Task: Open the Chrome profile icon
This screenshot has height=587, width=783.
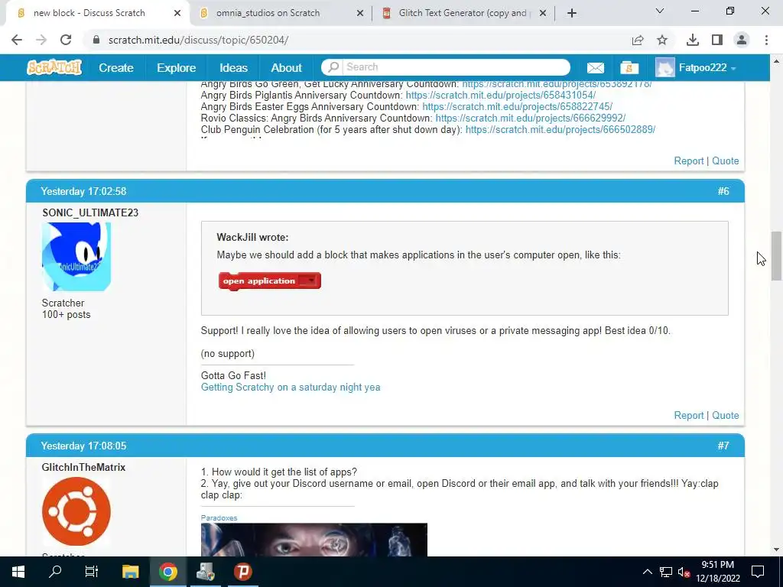Action: click(x=742, y=40)
